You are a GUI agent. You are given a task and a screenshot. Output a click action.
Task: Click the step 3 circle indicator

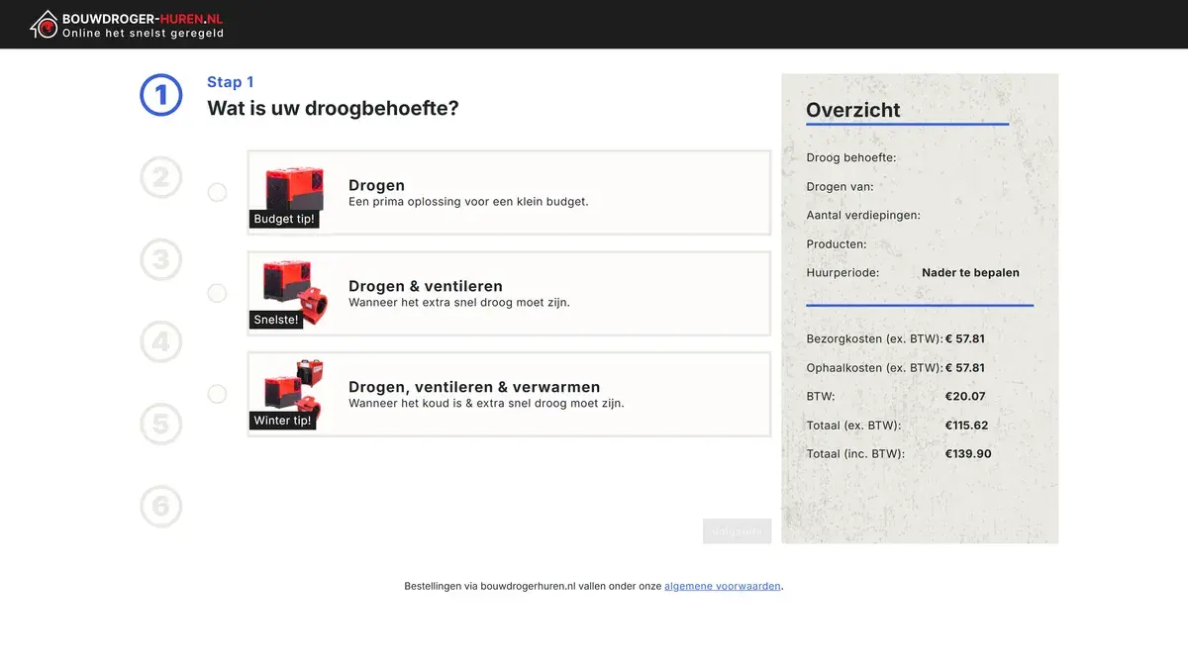(161, 259)
